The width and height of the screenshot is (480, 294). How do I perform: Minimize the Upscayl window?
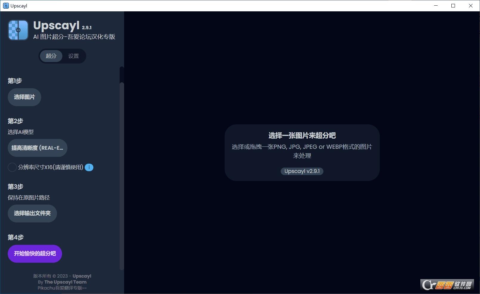[436, 6]
